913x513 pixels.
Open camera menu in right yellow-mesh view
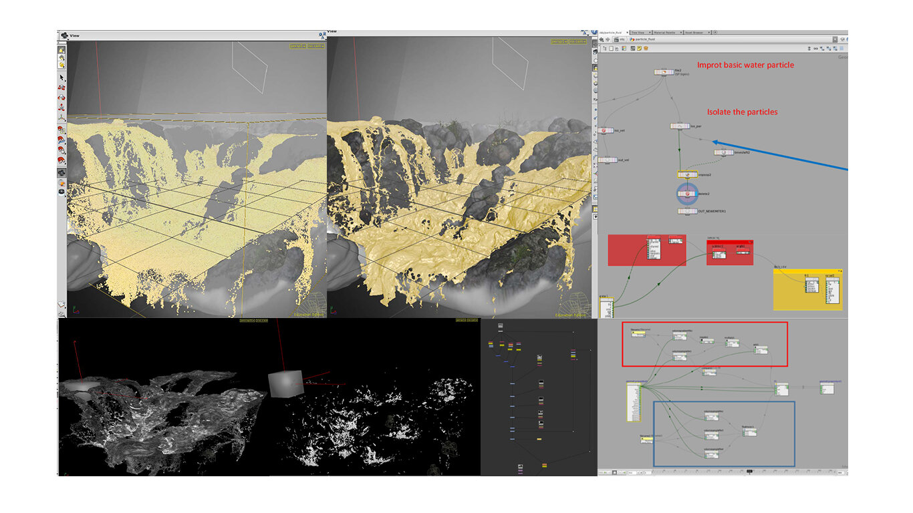click(577, 41)
